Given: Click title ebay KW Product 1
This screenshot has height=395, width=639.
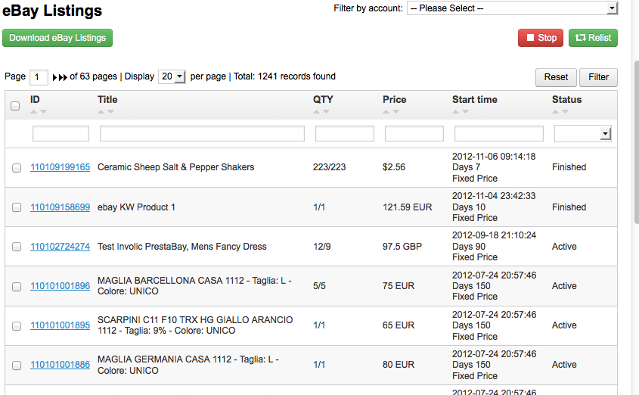Looking at the screenshot, I should [136, 207].
